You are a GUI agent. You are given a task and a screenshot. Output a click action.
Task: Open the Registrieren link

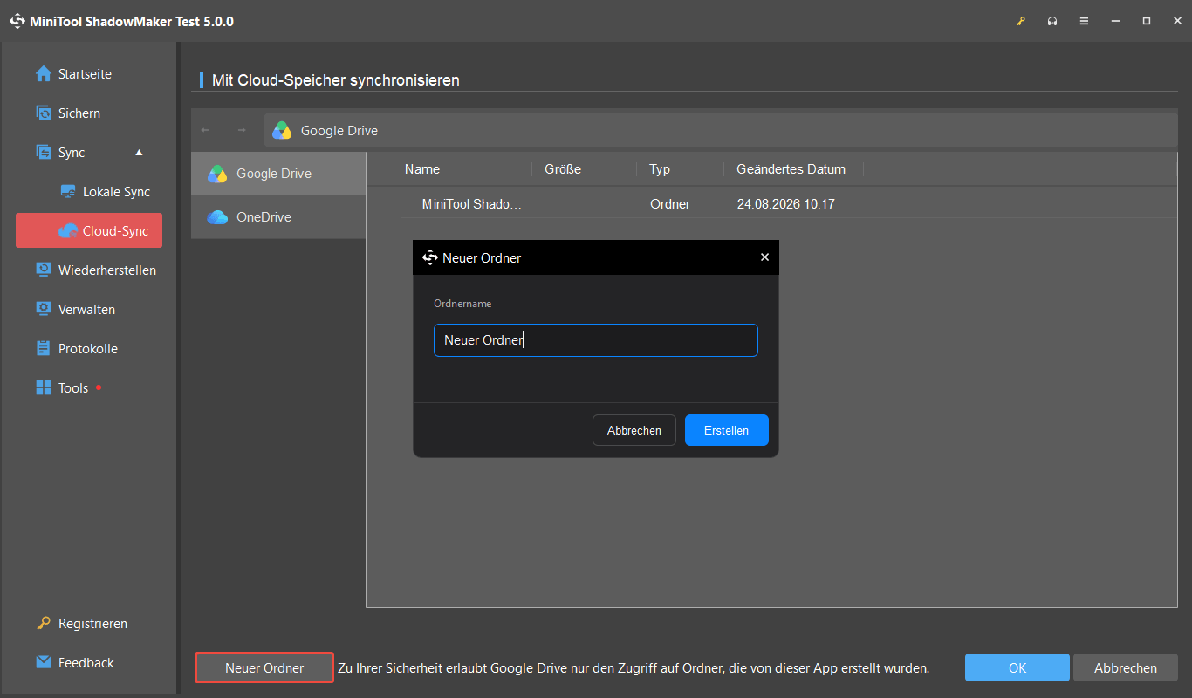click(x=92, y=624)
